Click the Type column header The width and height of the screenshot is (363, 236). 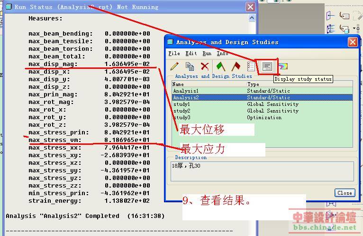(253, 84)
